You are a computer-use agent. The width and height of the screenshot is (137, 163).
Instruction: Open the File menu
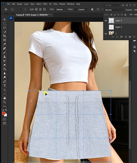click(x=8, y=4)
